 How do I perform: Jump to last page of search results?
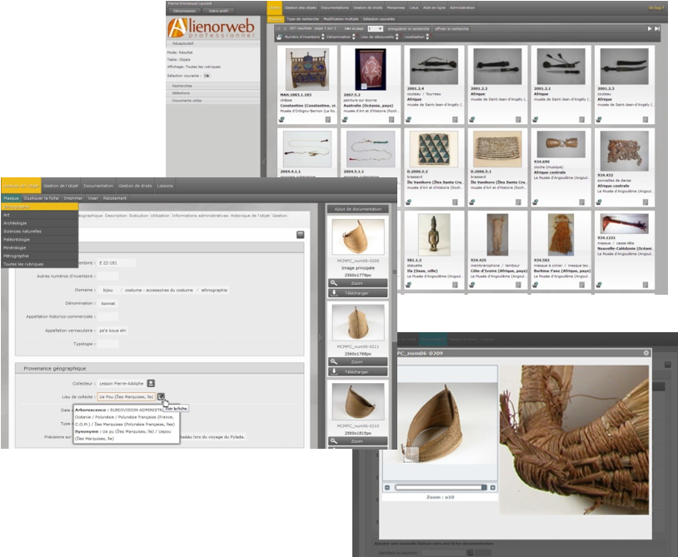(657, 28)
